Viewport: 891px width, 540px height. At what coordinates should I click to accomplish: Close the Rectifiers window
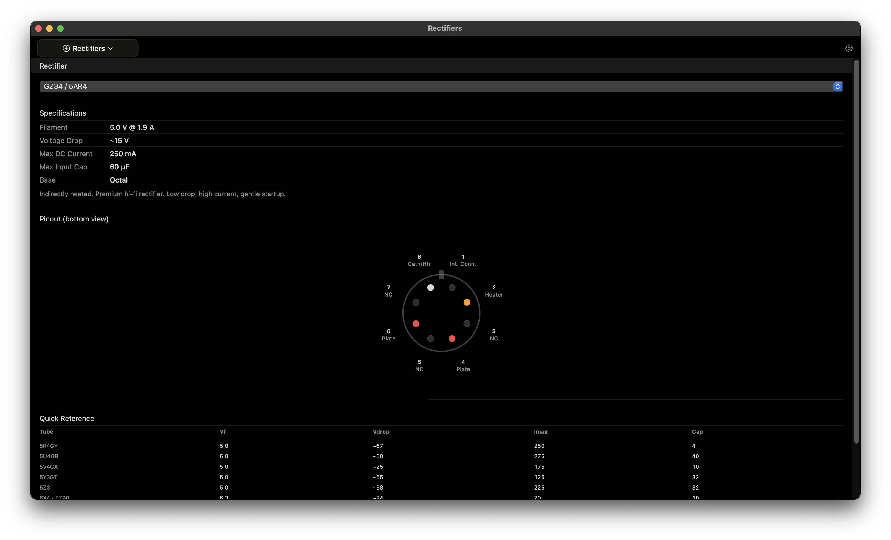tap(39, 29)
